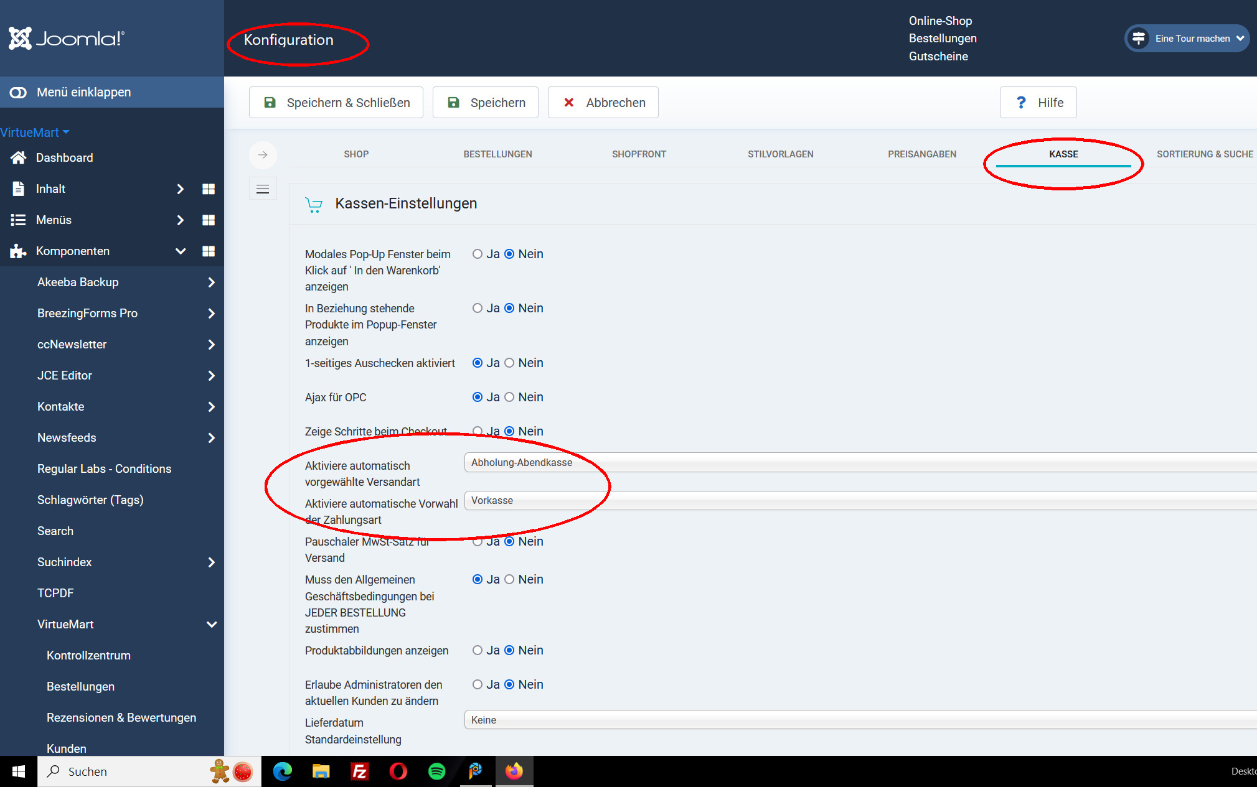Open Spotify from the taskbar
This screenshot has height=787, width=1257.
coord(437,771)
